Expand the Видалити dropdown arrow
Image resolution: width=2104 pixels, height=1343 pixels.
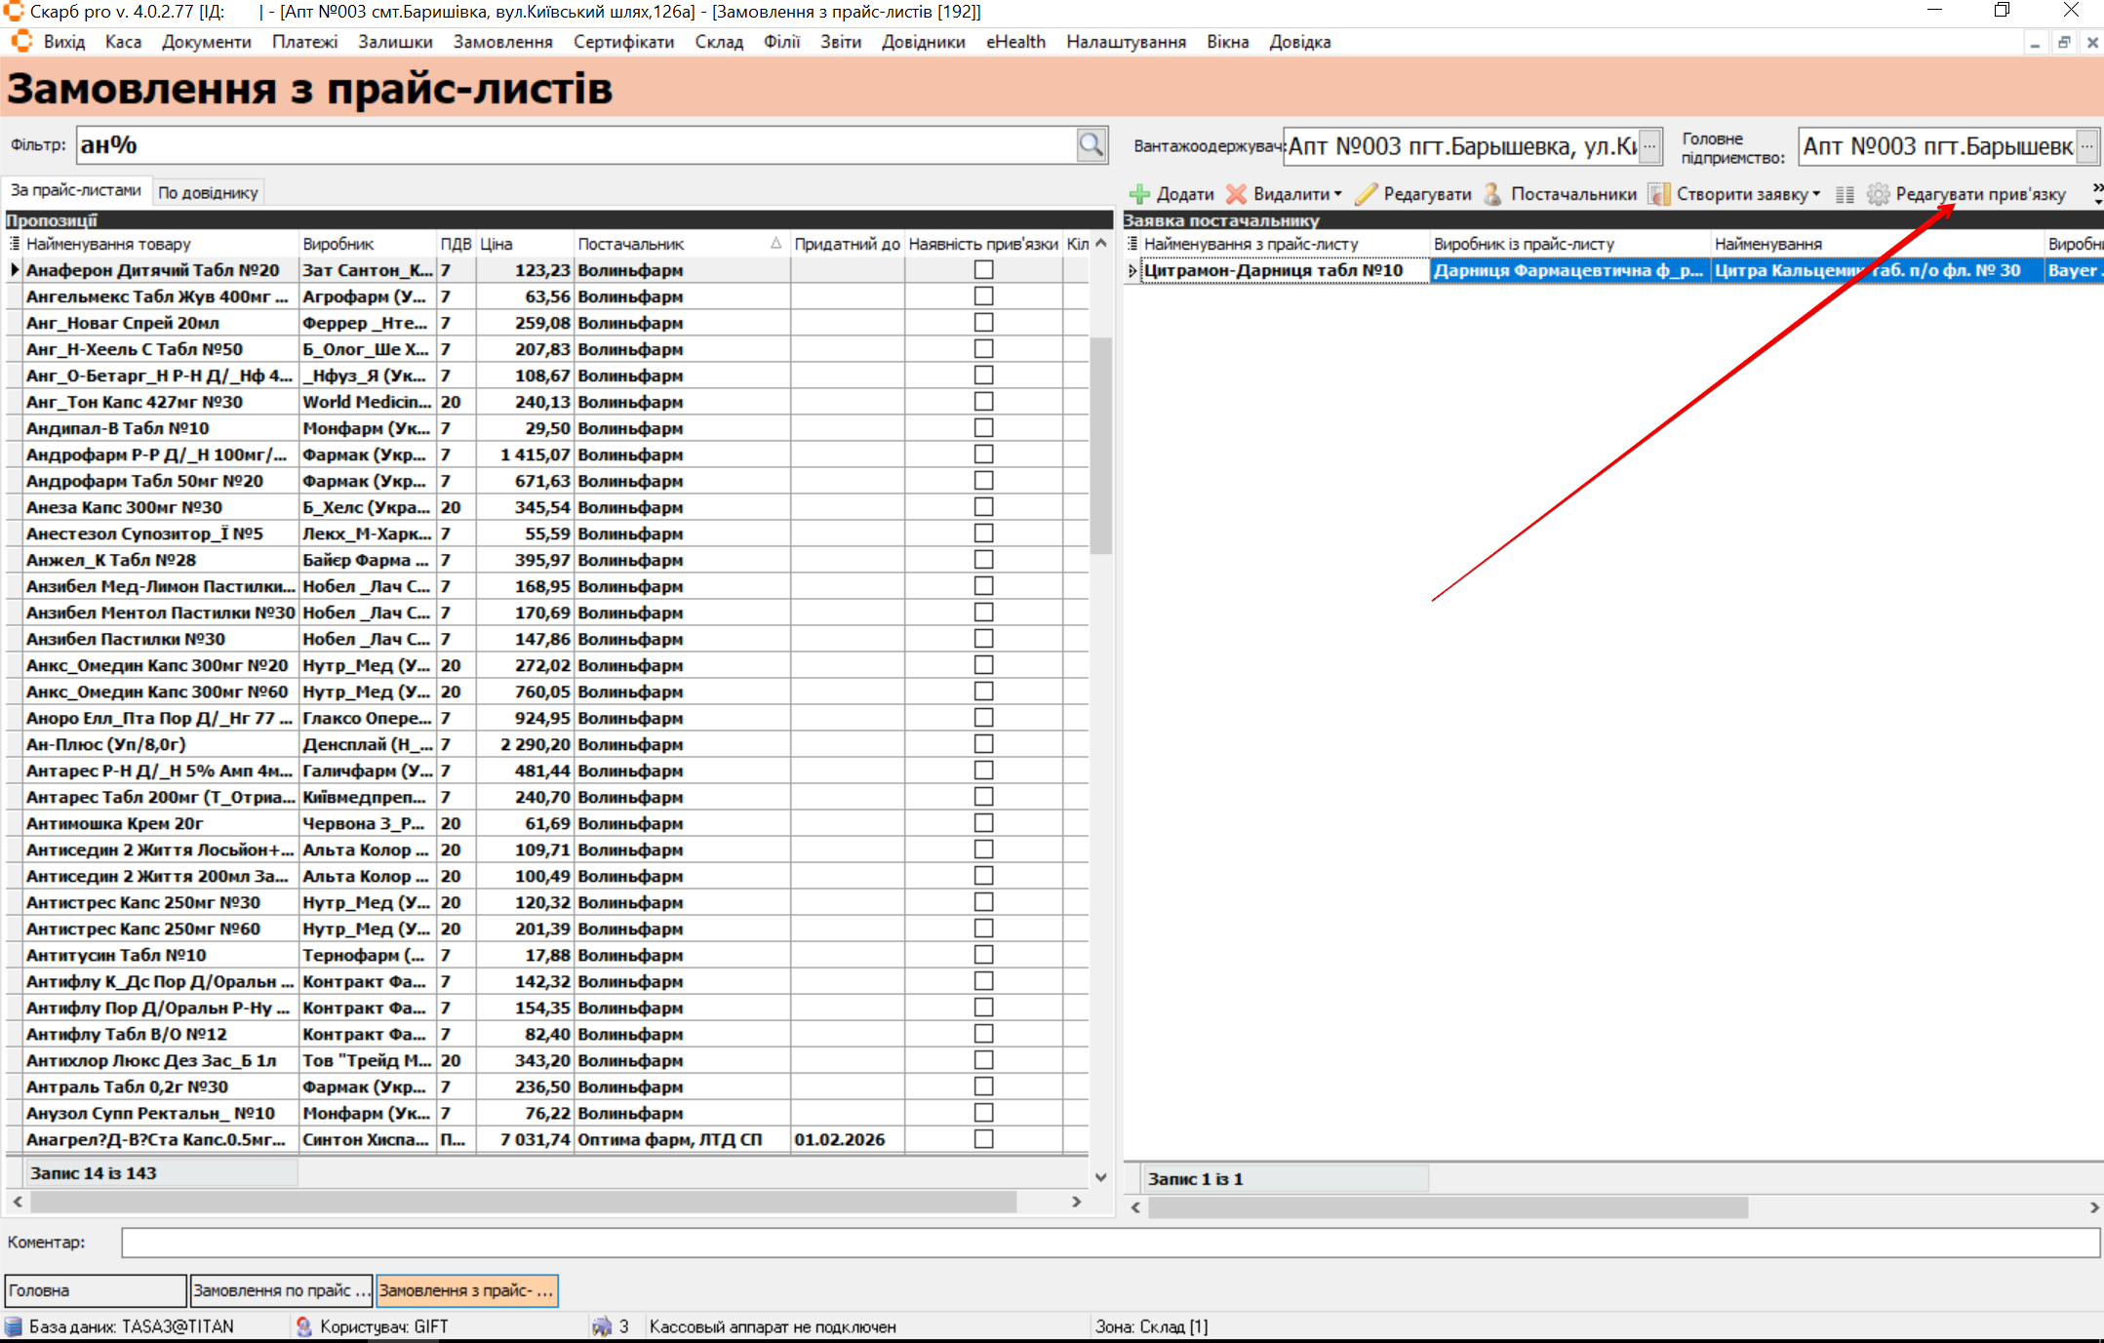(1337, 194)
